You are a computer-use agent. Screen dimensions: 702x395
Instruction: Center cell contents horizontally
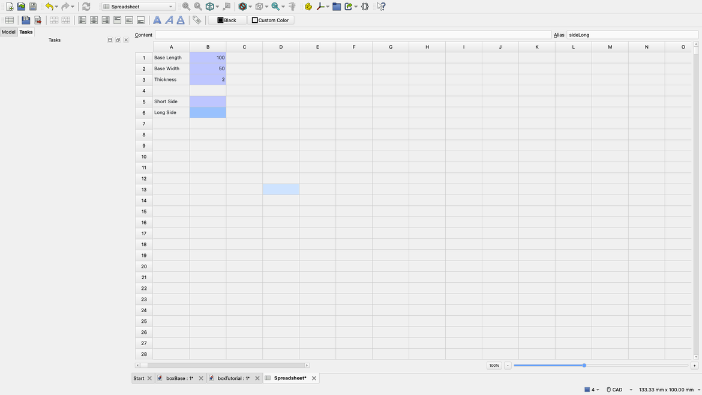(94, 19)
